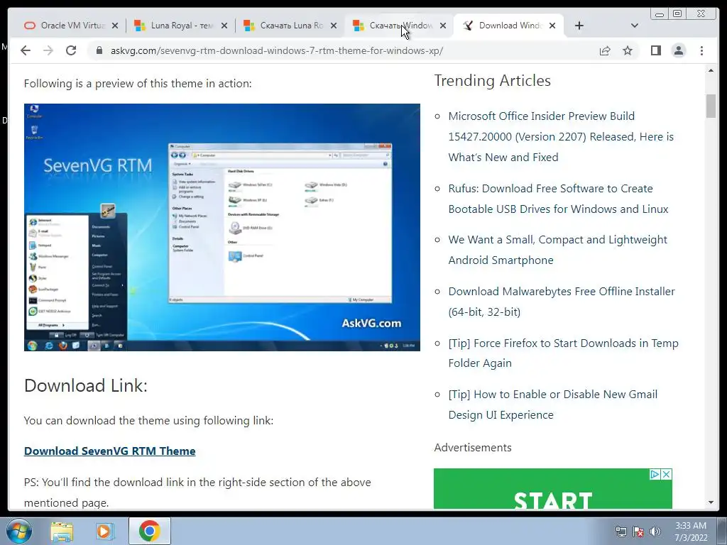This screenshot has width=727, height=545.
Task: Open Rufus bootable USB article
Action: [x=558, y=199]
